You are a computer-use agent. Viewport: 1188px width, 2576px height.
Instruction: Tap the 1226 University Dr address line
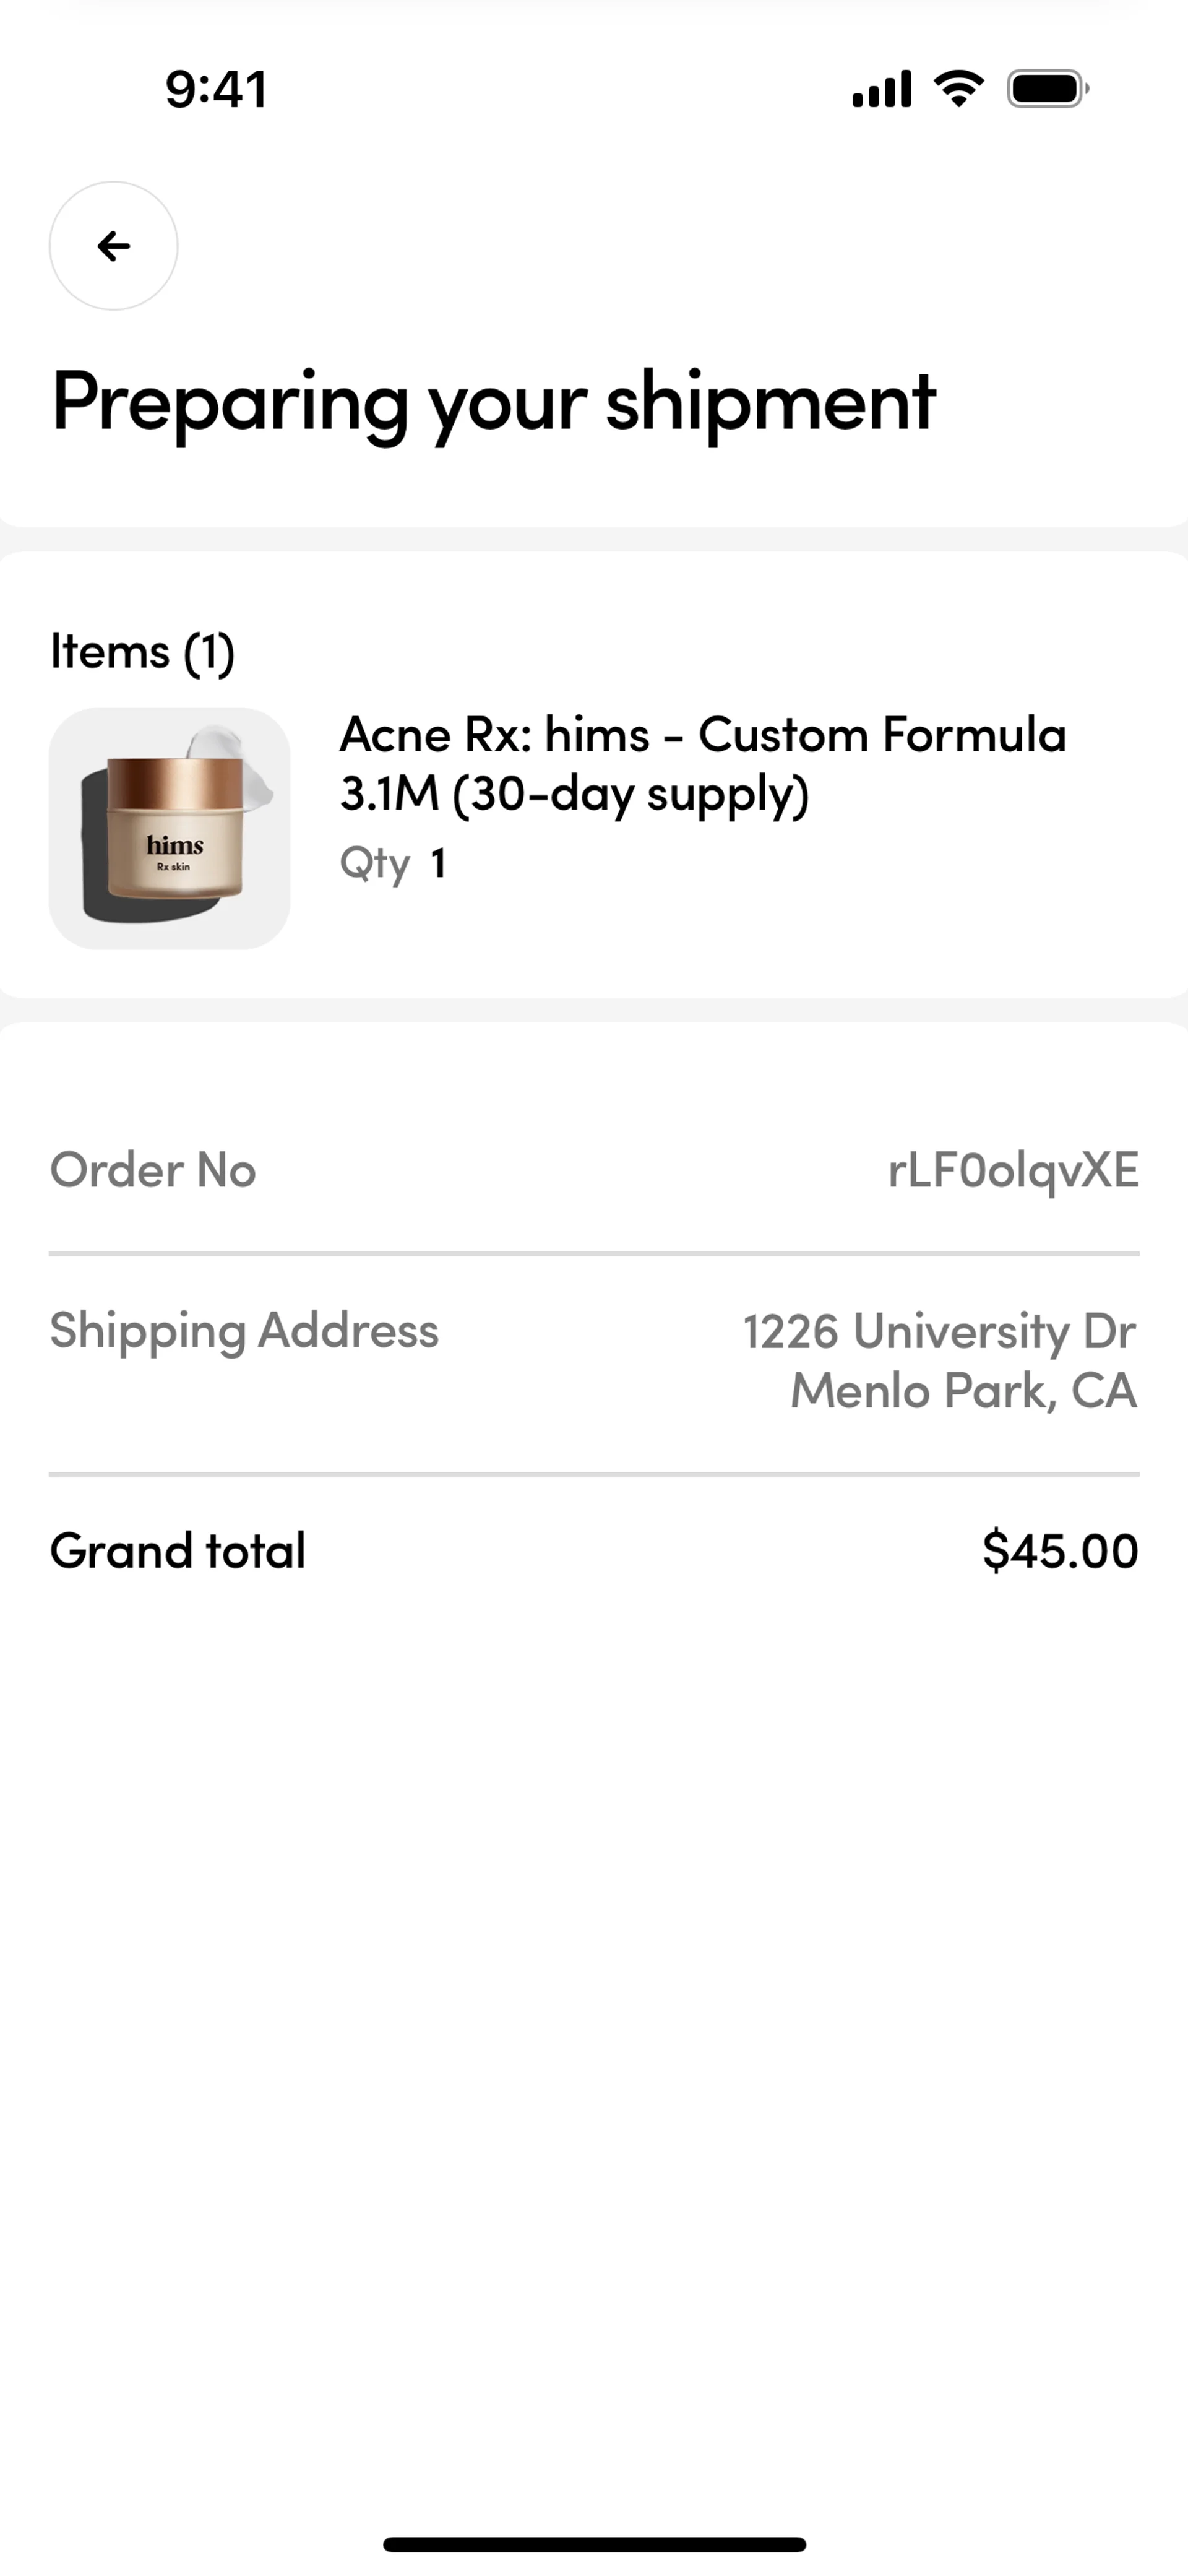point(938,1332)
